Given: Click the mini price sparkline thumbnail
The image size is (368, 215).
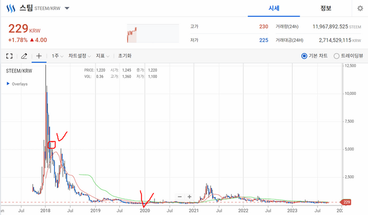Looking at the screenshot, I should pyautogui.click(x=153, y=33).
